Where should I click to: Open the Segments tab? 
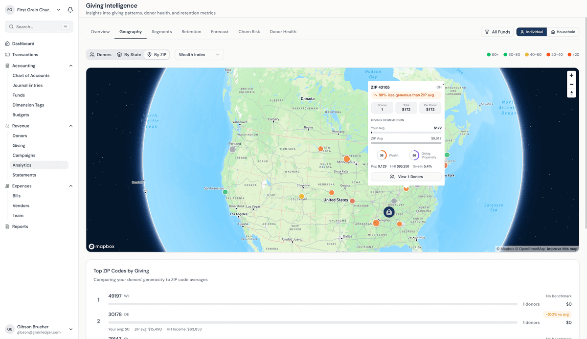pos(161,32)
